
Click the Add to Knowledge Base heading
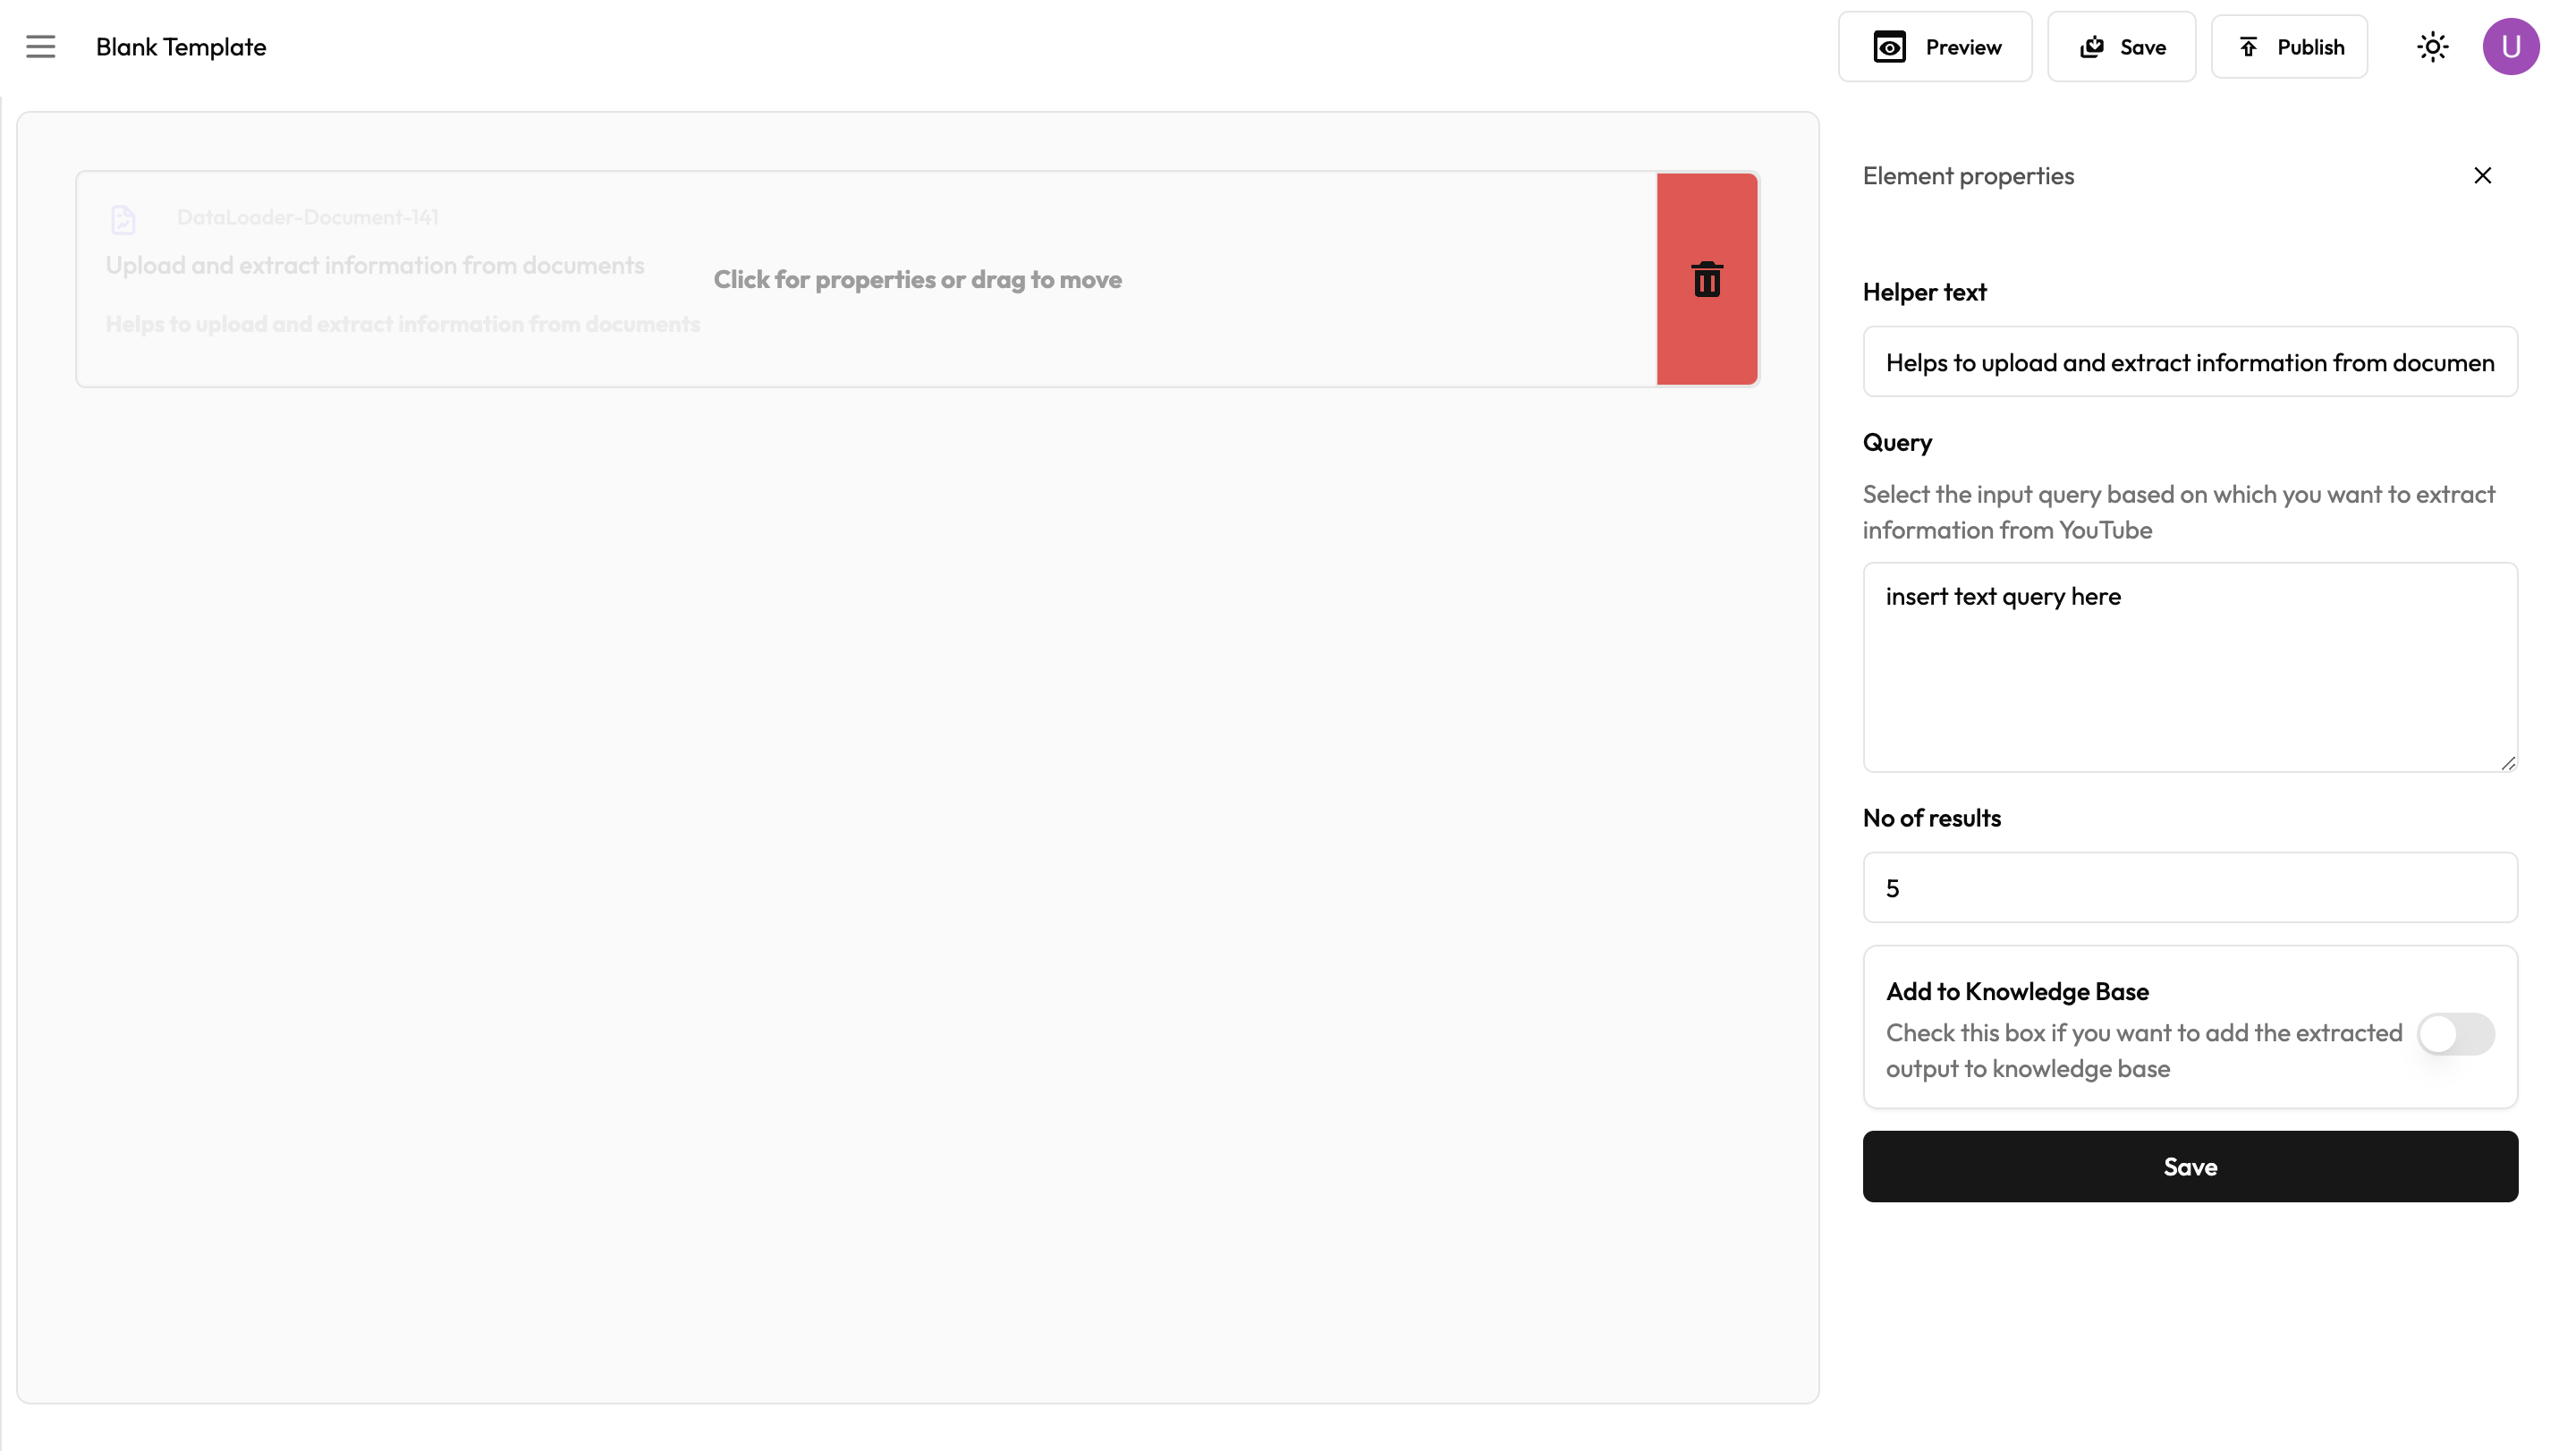2017,991
